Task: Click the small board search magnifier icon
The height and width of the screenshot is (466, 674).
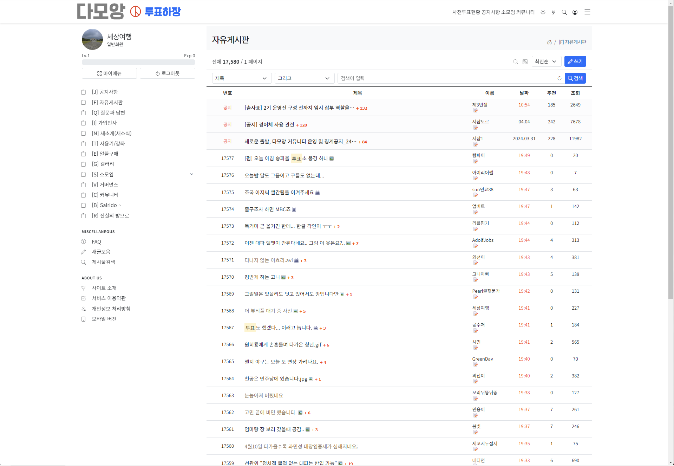Action: [516, 62]
